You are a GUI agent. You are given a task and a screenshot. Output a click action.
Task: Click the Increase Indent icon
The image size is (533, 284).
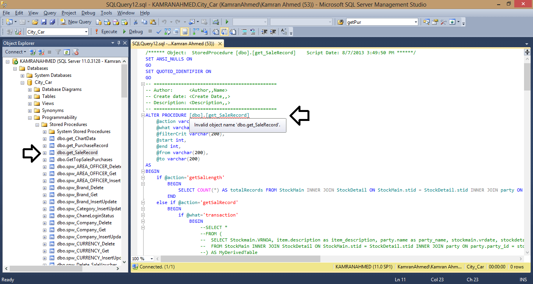pyautogui.click(x=273, y=32)
